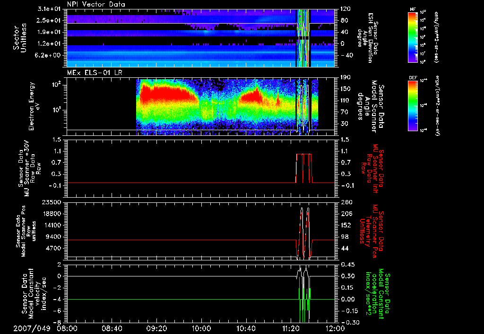This screenshot has height=334, width=484.
Task: Click inside the MEx ELS-01 LR electron spectrogram
Action: 201,106
